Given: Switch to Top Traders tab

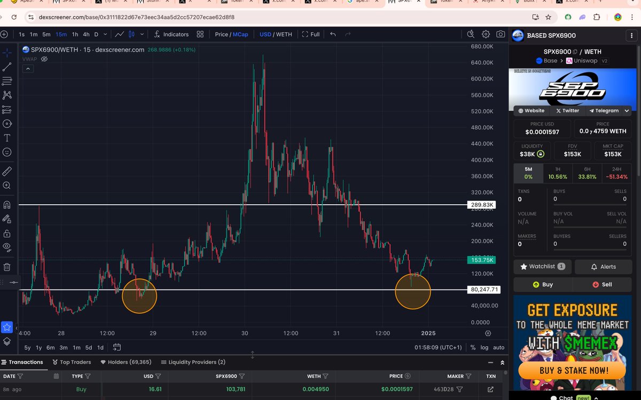Looking at the screenshot, I should pos(72,362).
